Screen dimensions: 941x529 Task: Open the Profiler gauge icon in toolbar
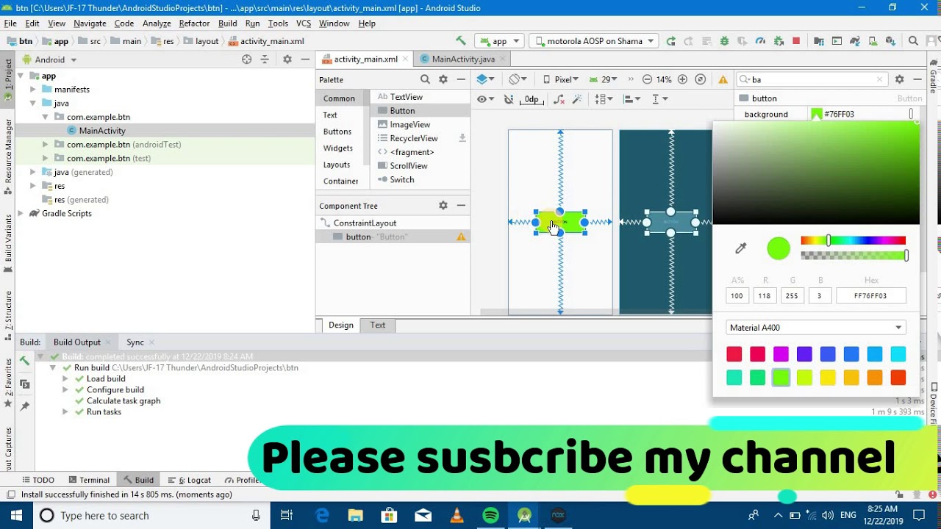click(x=761, y=41)
